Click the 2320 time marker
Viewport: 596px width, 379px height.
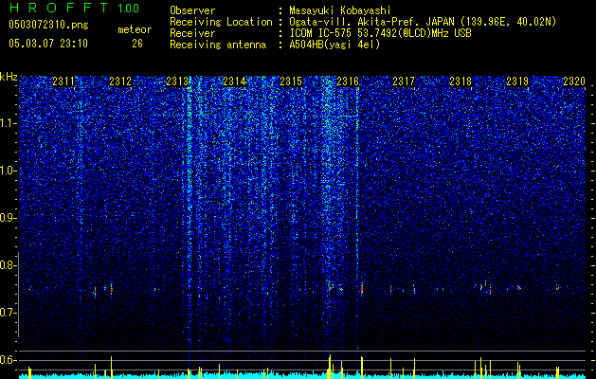[574, 81]
